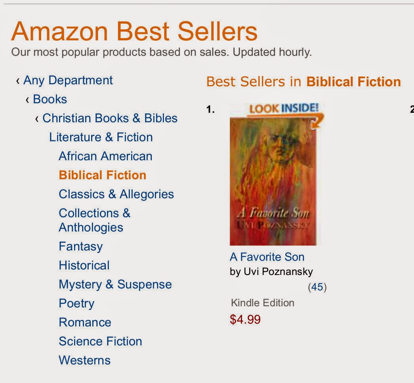Open the Science Fiction category
This screenshot has width=414, height=383.
click(100, 341)
